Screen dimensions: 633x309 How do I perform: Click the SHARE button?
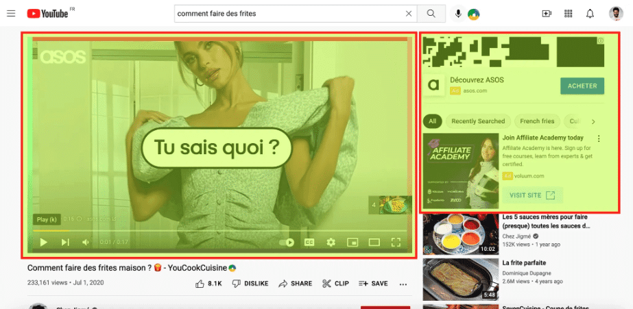point(295,284)
